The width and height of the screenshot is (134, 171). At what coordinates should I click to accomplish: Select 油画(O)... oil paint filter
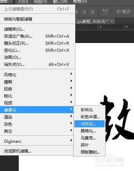37,57
